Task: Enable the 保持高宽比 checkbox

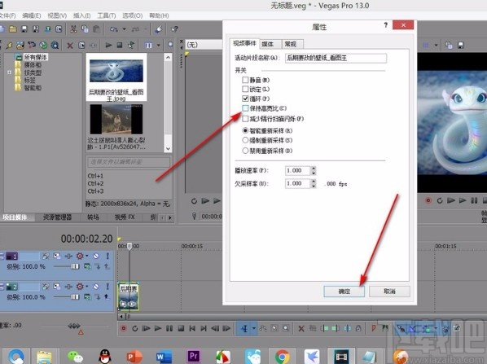Action: coord(245,108)
